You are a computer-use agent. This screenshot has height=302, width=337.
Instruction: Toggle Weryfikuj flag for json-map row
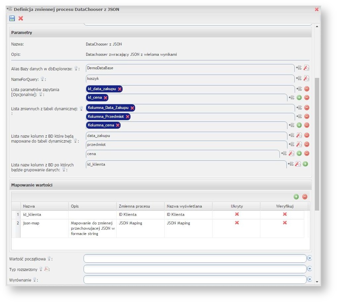pos(284,223)
